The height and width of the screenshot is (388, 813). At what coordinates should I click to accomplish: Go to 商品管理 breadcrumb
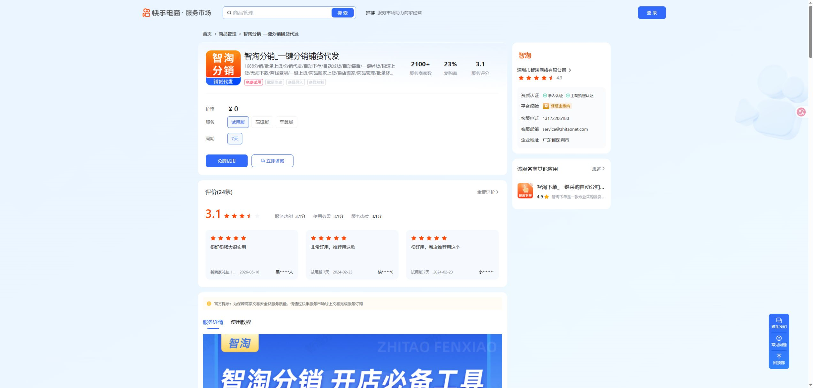coord(227,34)
